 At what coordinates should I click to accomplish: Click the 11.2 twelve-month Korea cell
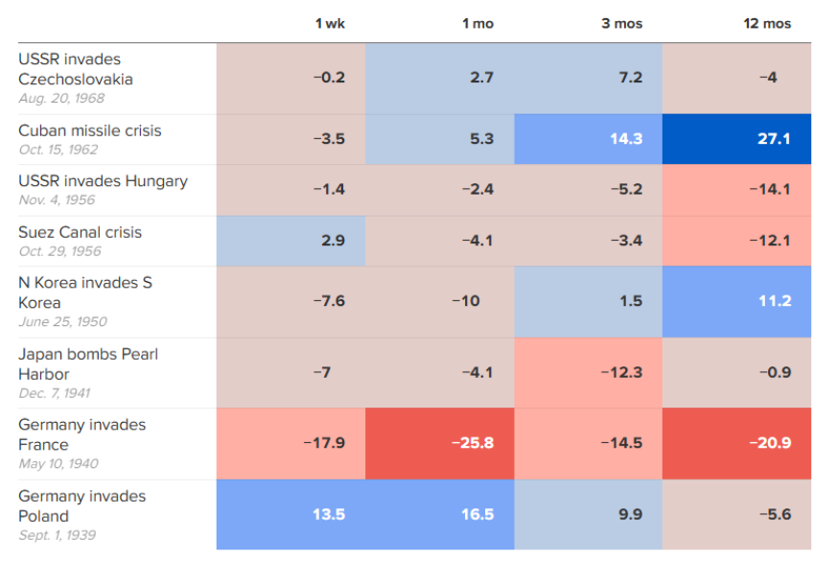pos(736,301)
